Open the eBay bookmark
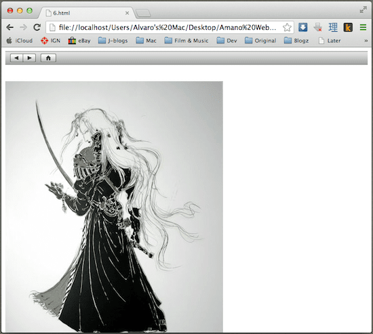The image size is (373, 334). coord(79,41)
